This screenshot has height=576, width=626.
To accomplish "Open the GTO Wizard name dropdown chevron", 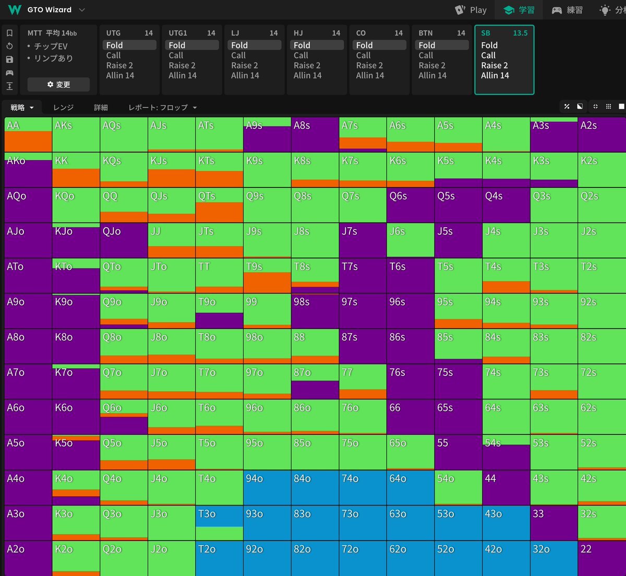I will pyautogui.click(x=82, y=10).
